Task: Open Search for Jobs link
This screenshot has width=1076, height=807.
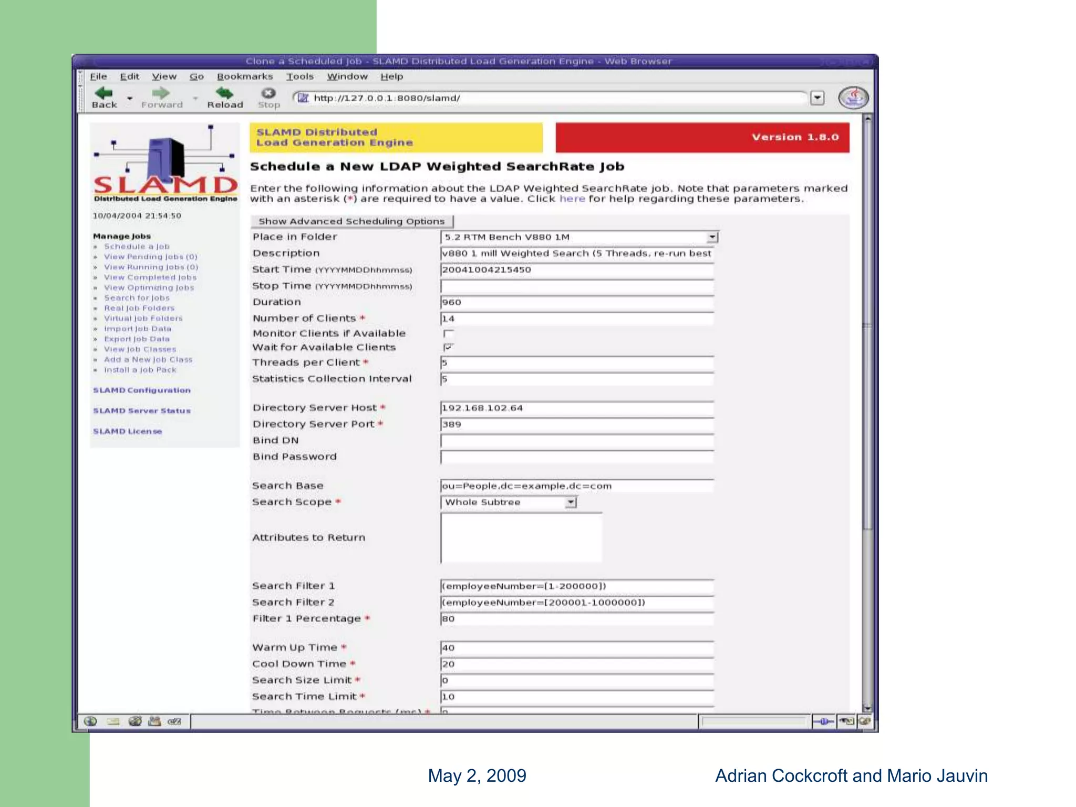Action: point(137,298)
